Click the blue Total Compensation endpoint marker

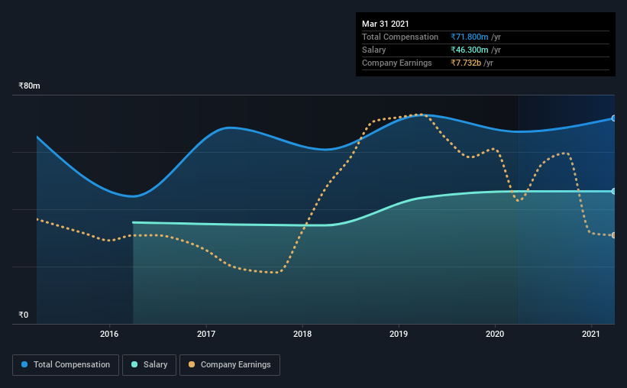tap(613, 118)
